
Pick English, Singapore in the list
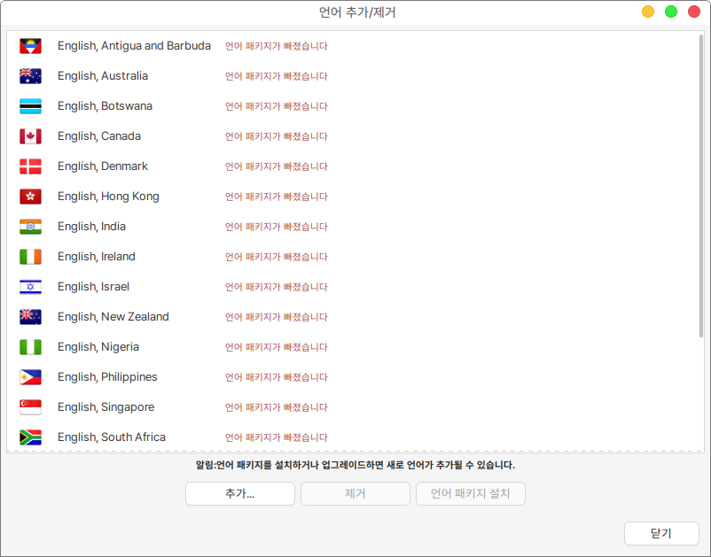coord(105,407)
